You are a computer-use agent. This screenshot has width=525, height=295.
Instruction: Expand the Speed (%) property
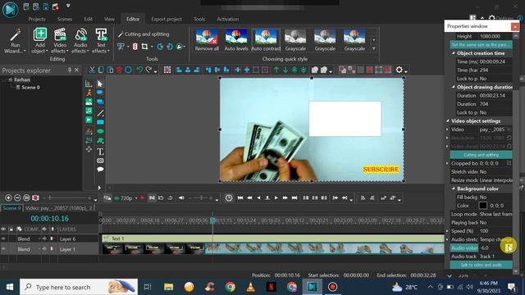tap(447, 231)
